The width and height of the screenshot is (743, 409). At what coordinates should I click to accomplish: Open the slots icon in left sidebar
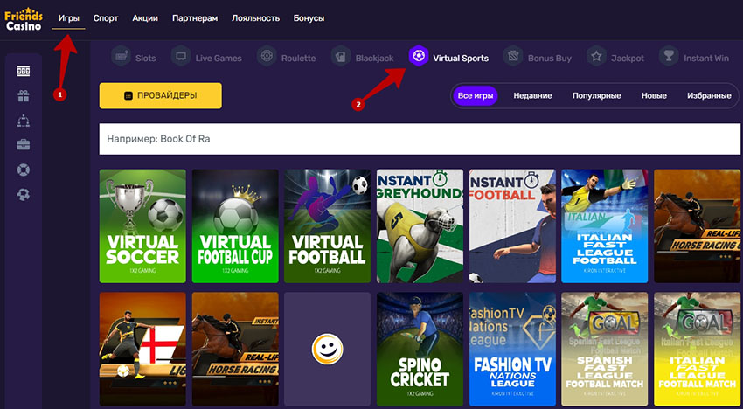[x=24, y=71]
